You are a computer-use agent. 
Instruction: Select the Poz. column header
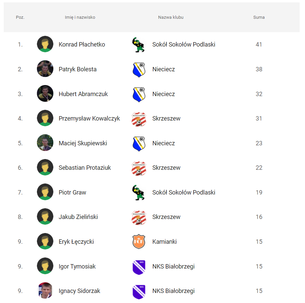(x=20, y=17)
